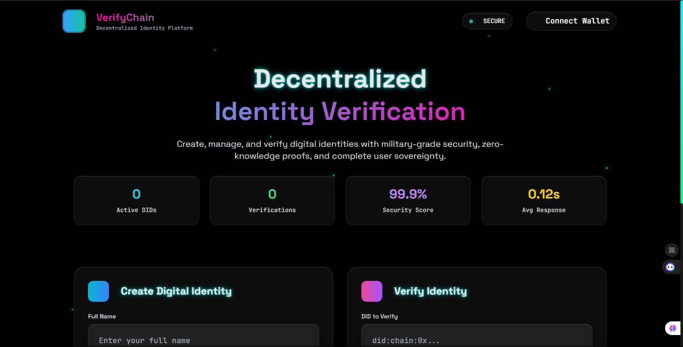Click the Create Digital Identity heading
Image resolution: width=683 pixels, height=347 pixels.
tap(176, 291)
